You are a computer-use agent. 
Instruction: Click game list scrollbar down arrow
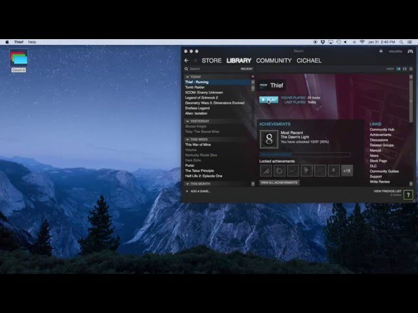click(x=253, y=184)
